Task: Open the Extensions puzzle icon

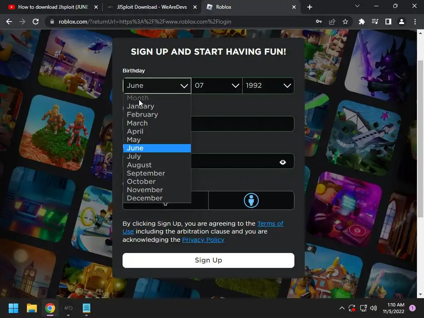Action: 361,22
